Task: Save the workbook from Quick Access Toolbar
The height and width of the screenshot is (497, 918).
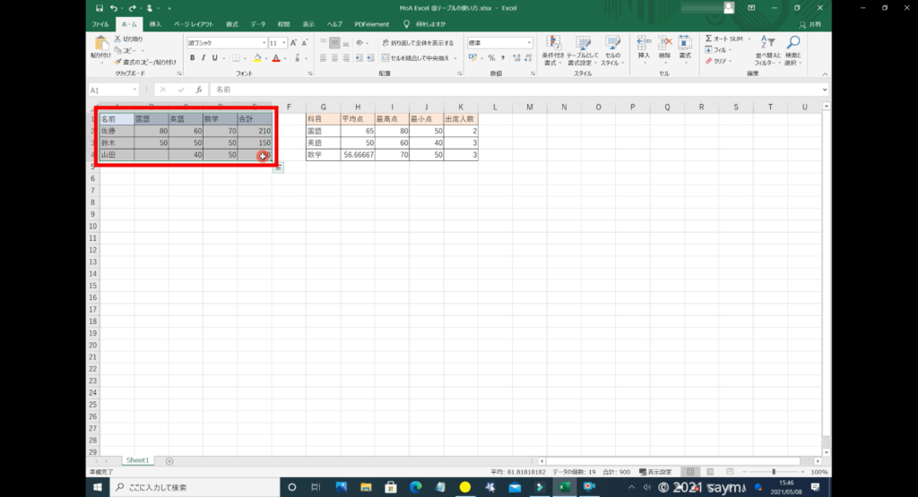Action: [99, 8]
